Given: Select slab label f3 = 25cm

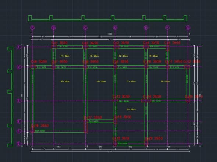Looking at the screenshot, I should (123, 56).
